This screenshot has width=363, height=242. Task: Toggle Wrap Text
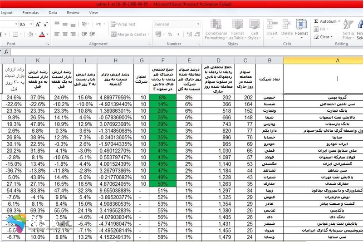click(123, 24)
